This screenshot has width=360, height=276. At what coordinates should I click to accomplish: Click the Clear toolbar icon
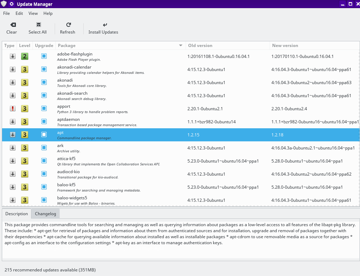click(x=13, y=25)
